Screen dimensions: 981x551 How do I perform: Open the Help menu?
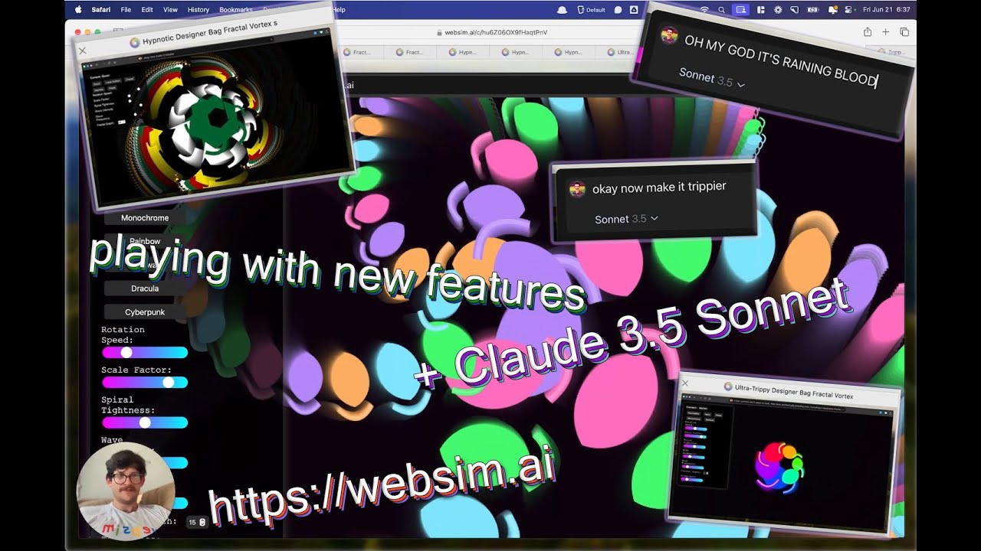[339, 10]
